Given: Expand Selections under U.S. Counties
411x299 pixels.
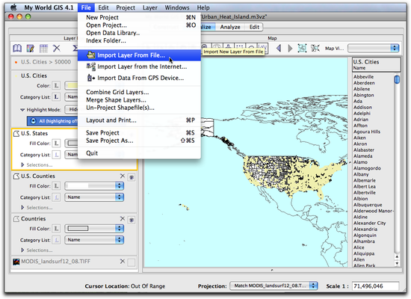Looking at the screenshot, I should (22, 208).
